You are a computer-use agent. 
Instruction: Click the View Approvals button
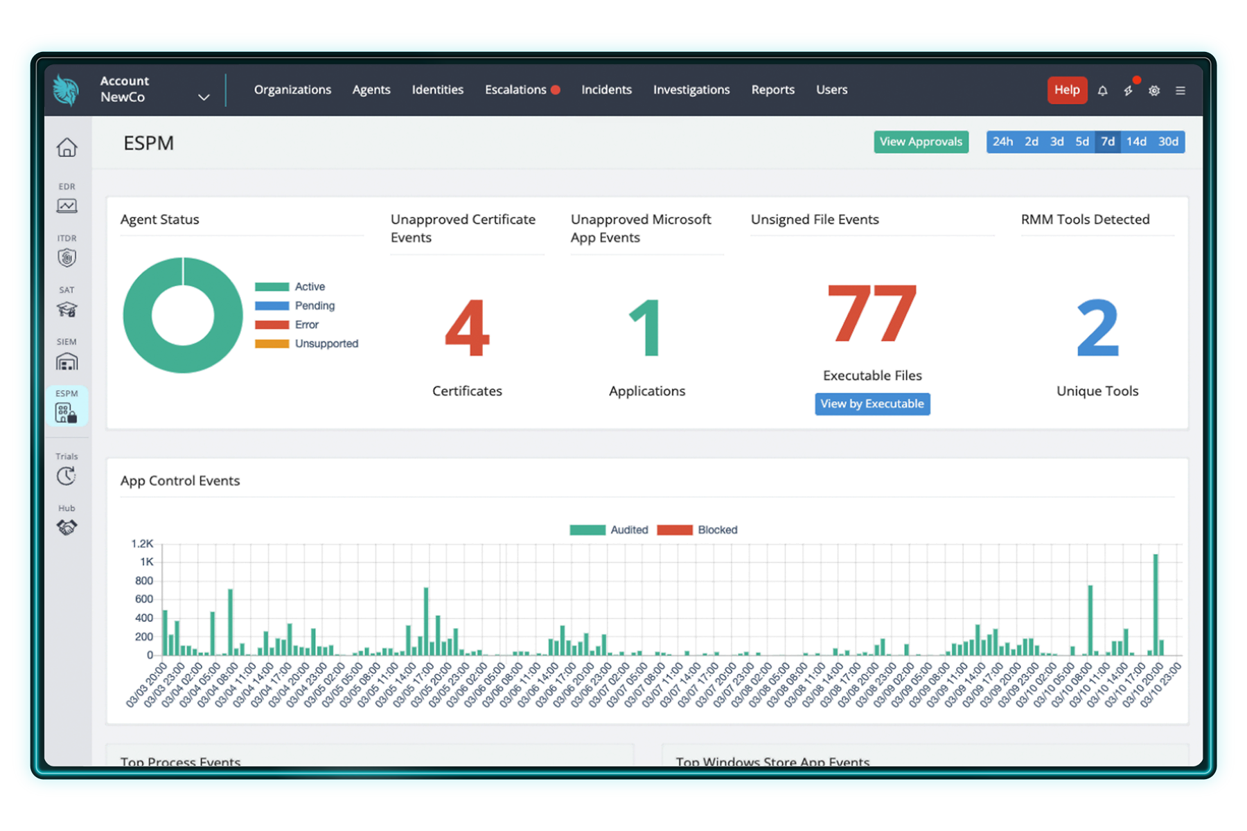coord(921,142)
